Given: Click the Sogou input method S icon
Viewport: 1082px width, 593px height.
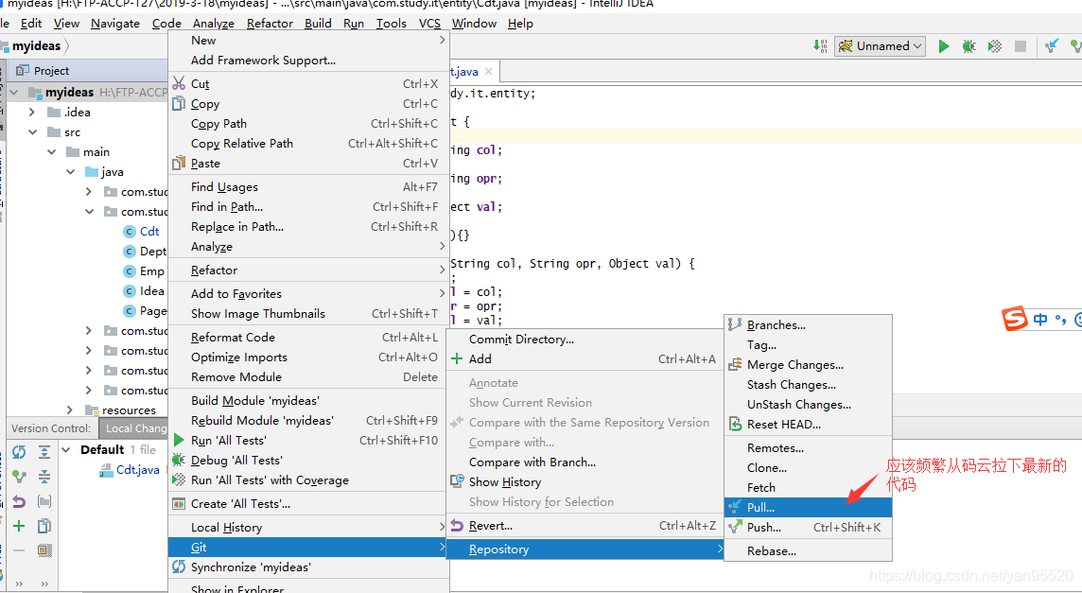Looking at the screenshot, I should [x=1014, y=318].
